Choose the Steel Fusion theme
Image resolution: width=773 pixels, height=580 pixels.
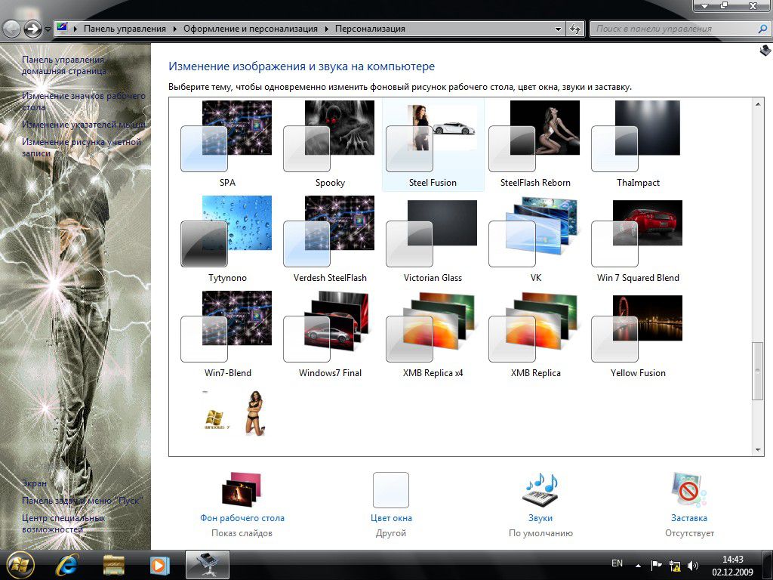click(x=433, y=143)
